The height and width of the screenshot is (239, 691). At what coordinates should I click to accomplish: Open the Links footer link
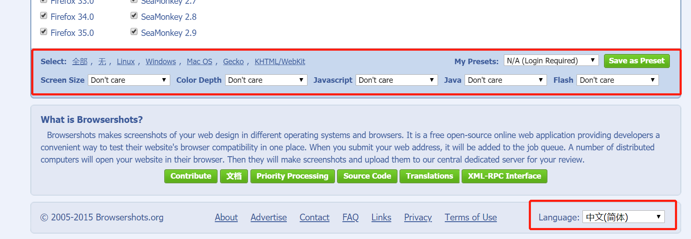coord(381,217)
